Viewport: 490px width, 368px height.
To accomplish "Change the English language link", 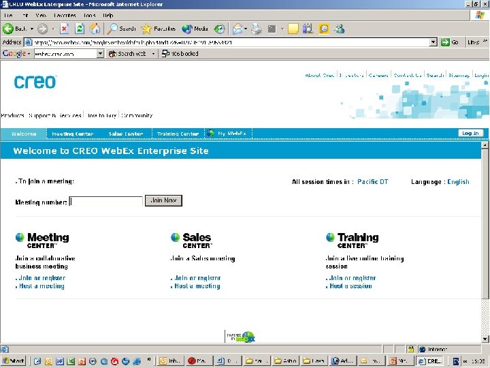I will point(458,182).
